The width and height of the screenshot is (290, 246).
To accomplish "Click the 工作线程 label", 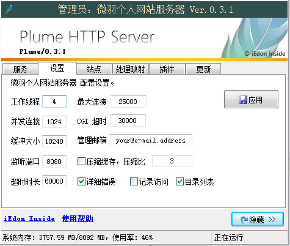I will point(25,102).
